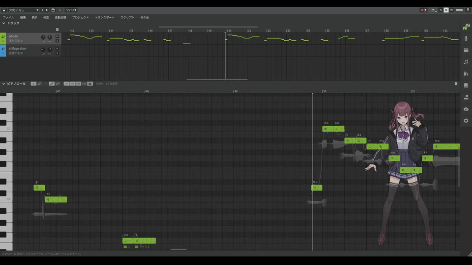Screen dimensions: 472x265
Task: Collapse the ピアノロール section
Action: tap(3, 84)
